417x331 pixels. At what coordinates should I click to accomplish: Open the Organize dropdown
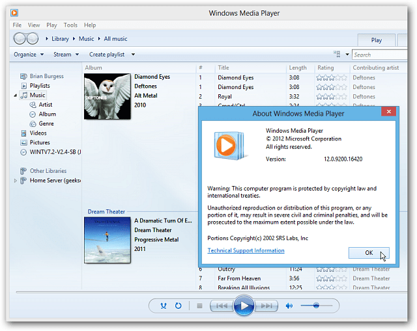tap(29, 55)
